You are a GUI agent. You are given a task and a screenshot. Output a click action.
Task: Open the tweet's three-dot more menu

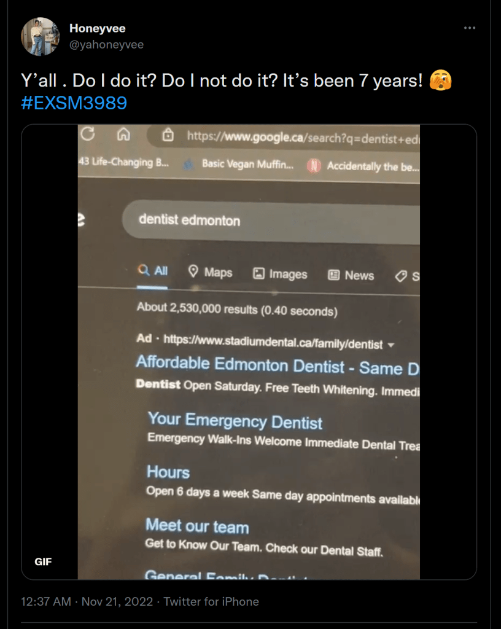(470, 28)
